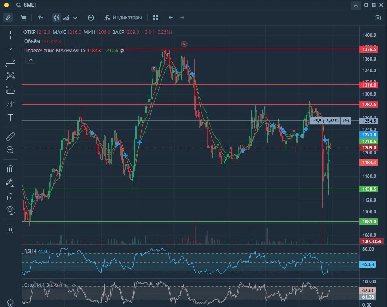
Task: Select the text annotation tool
Action: click(x=10, y=118)
